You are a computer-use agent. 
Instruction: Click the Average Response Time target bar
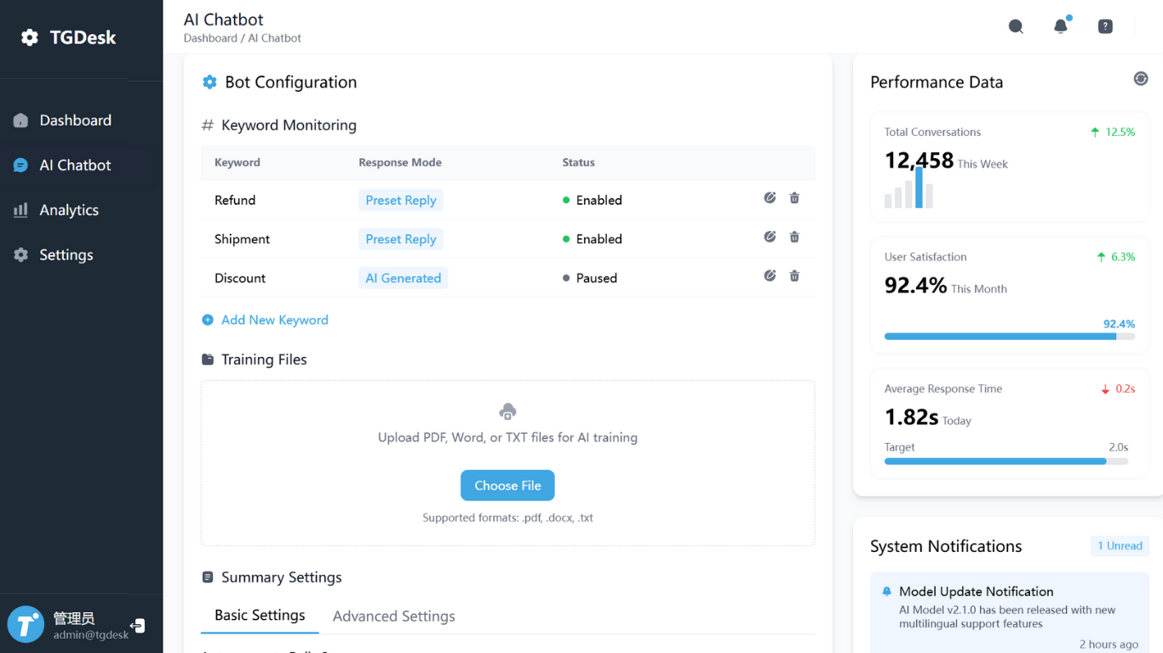(x=1006, y=462)
